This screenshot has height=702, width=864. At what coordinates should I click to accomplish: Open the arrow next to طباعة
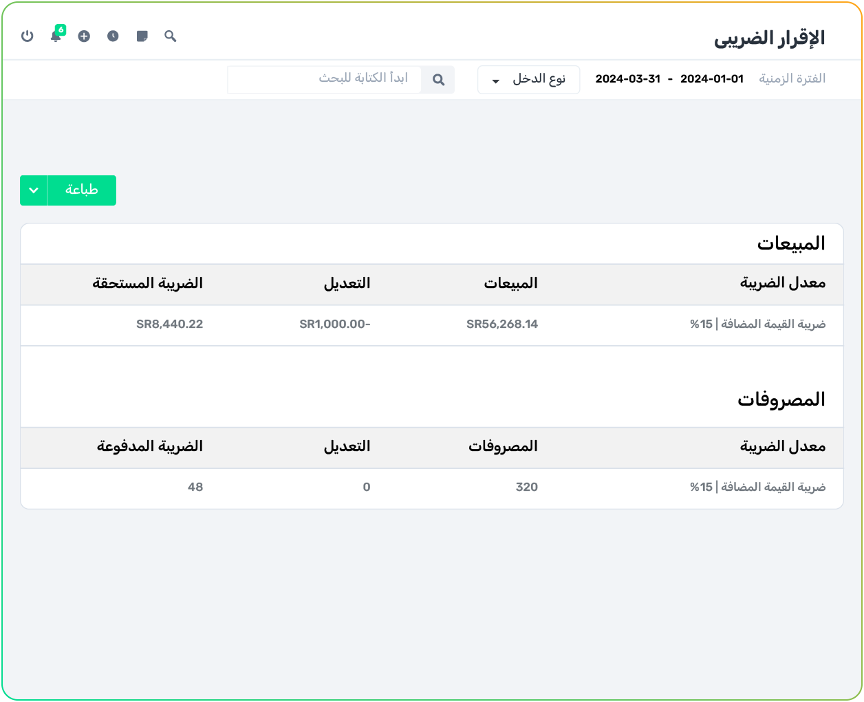(x=34, y=190)
